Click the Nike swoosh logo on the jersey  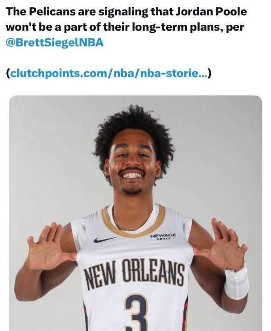[x=105, y=239]
